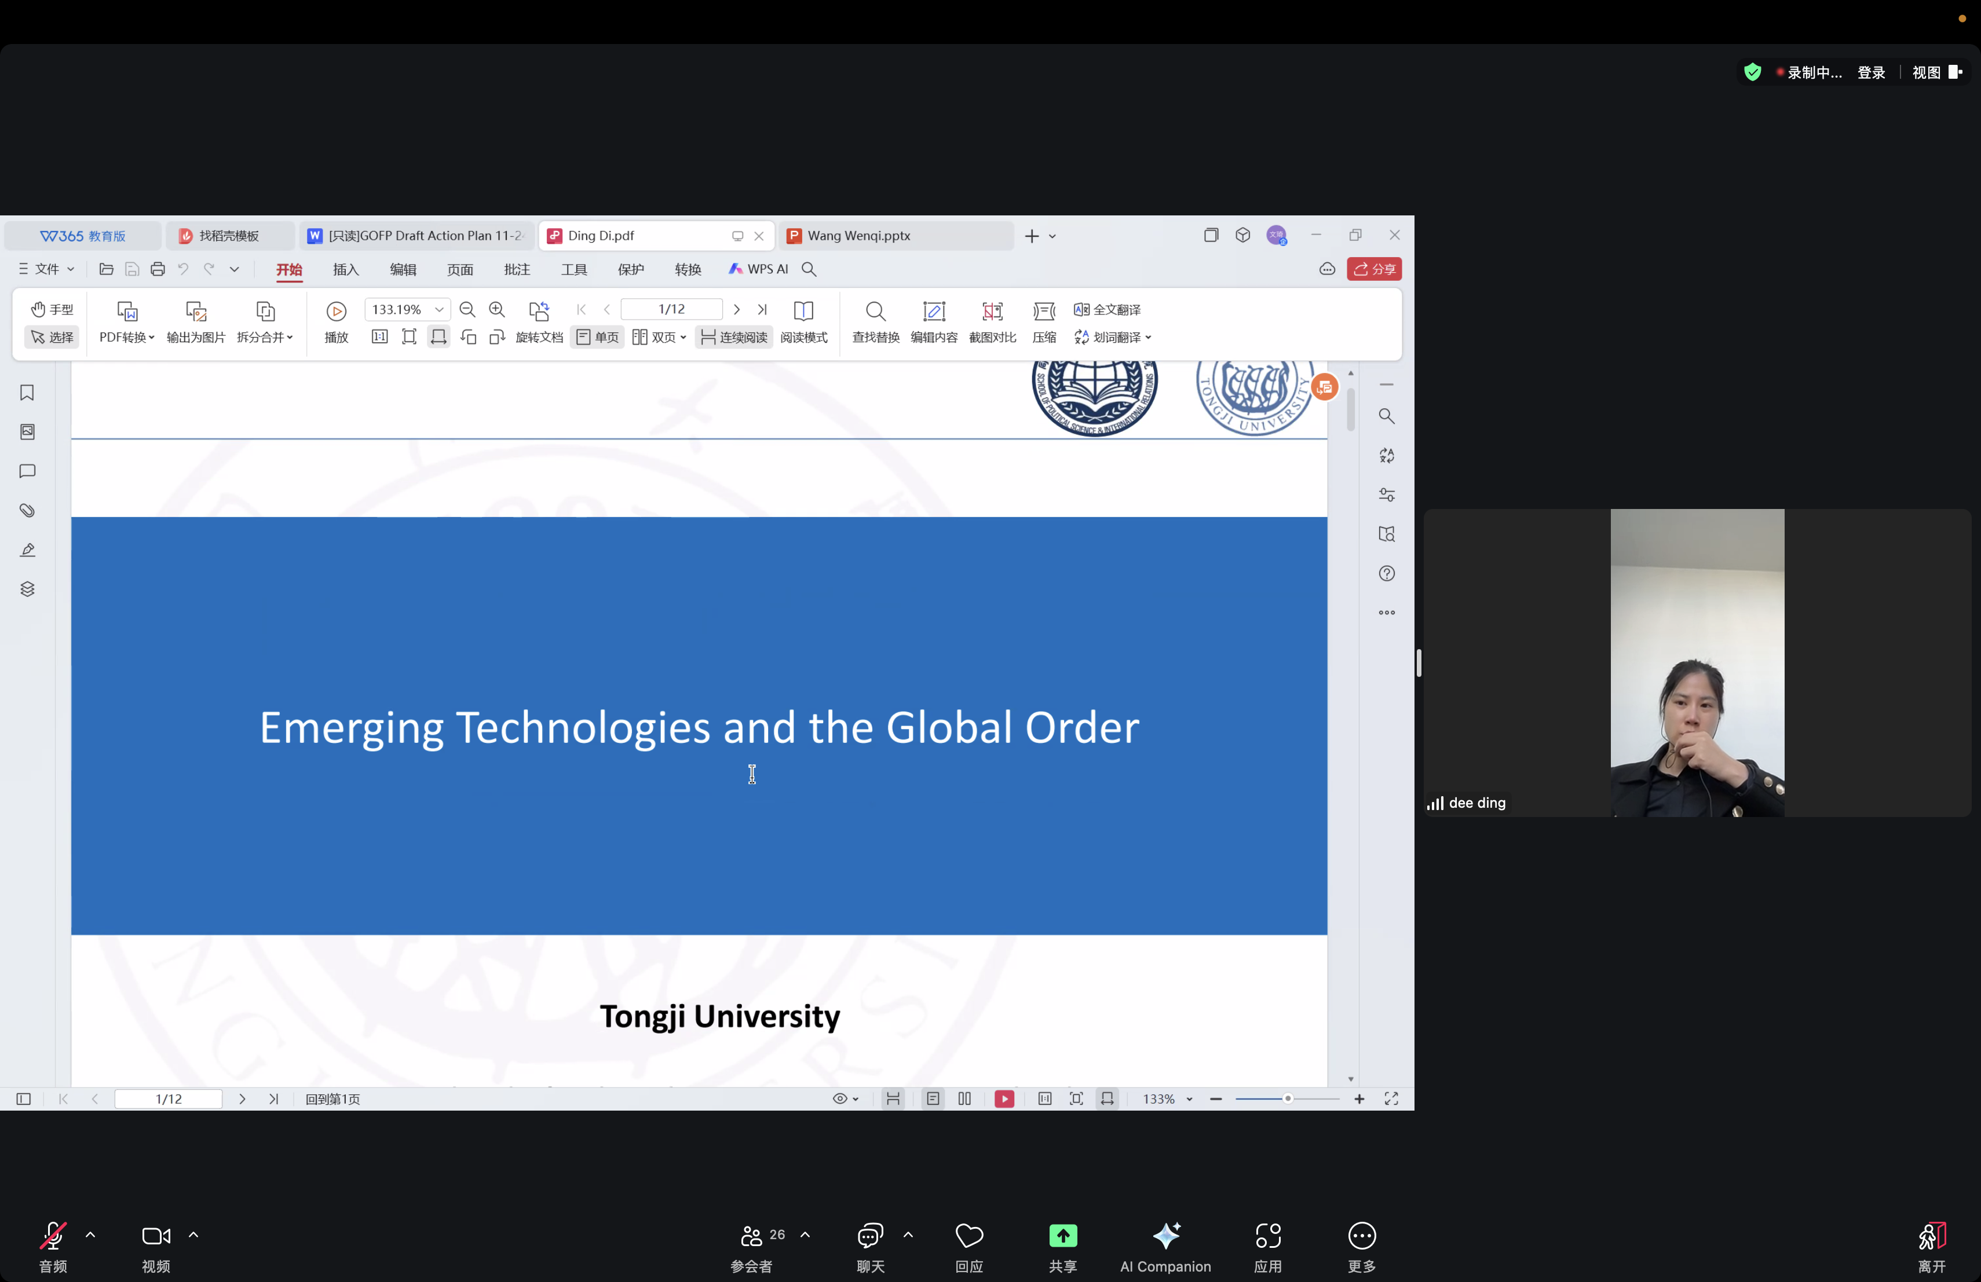Click the red Share button
Viewport: 1981px width, 1282px height.
[1373, 270]
